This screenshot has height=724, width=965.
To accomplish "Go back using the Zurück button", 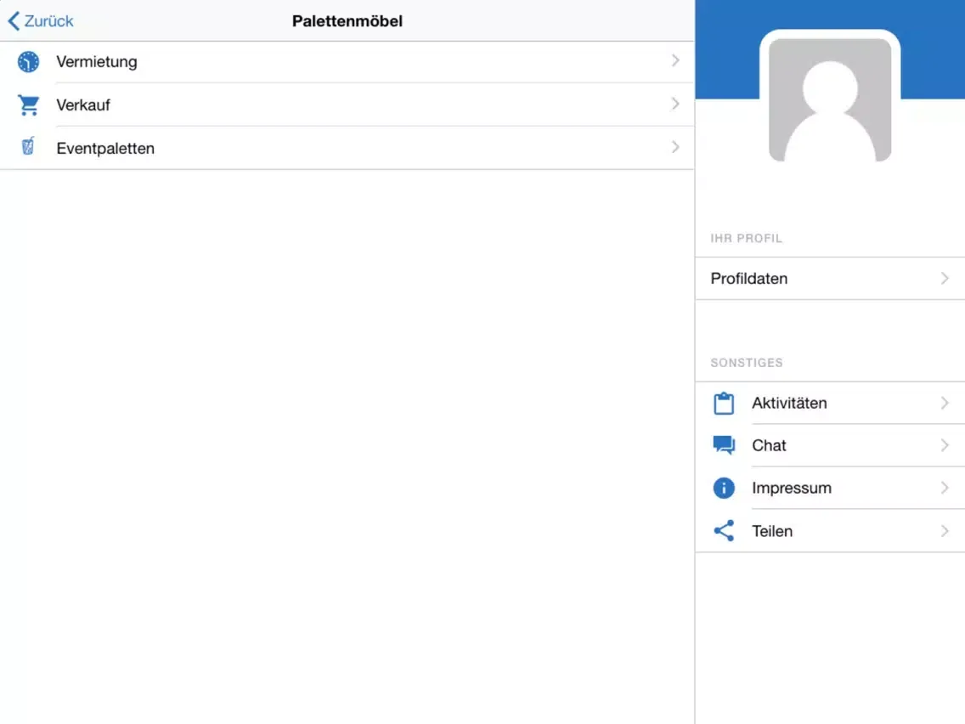I will pyautogui.click(x=41, y=21).
